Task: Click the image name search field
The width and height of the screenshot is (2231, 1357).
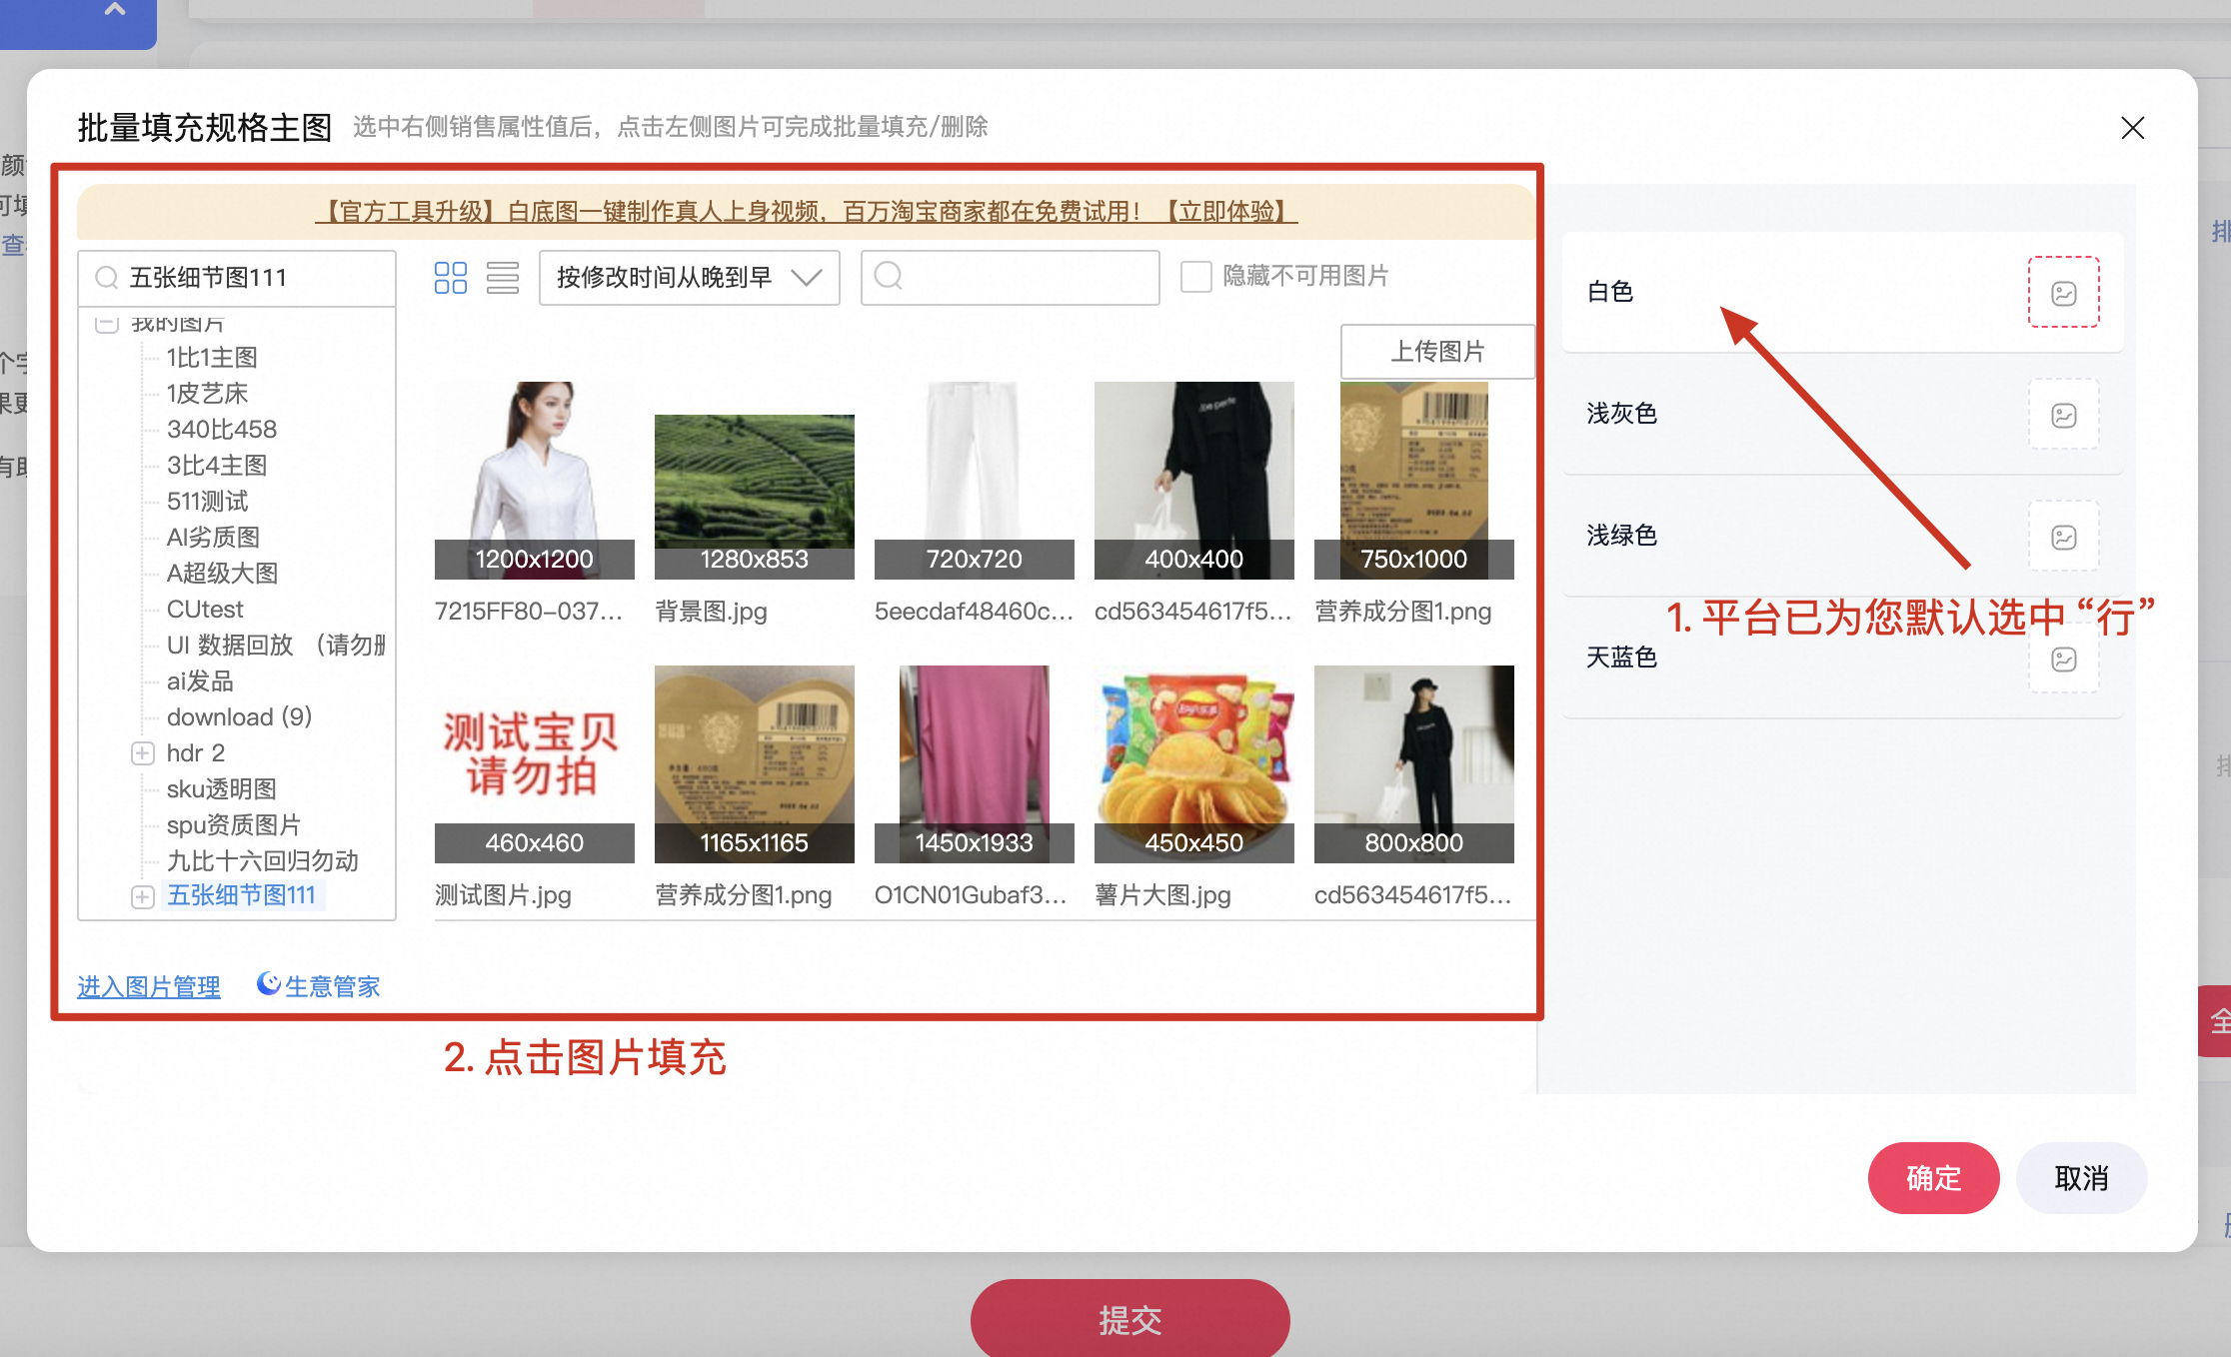Action: pyautogui.click(x=1010, y=278)
